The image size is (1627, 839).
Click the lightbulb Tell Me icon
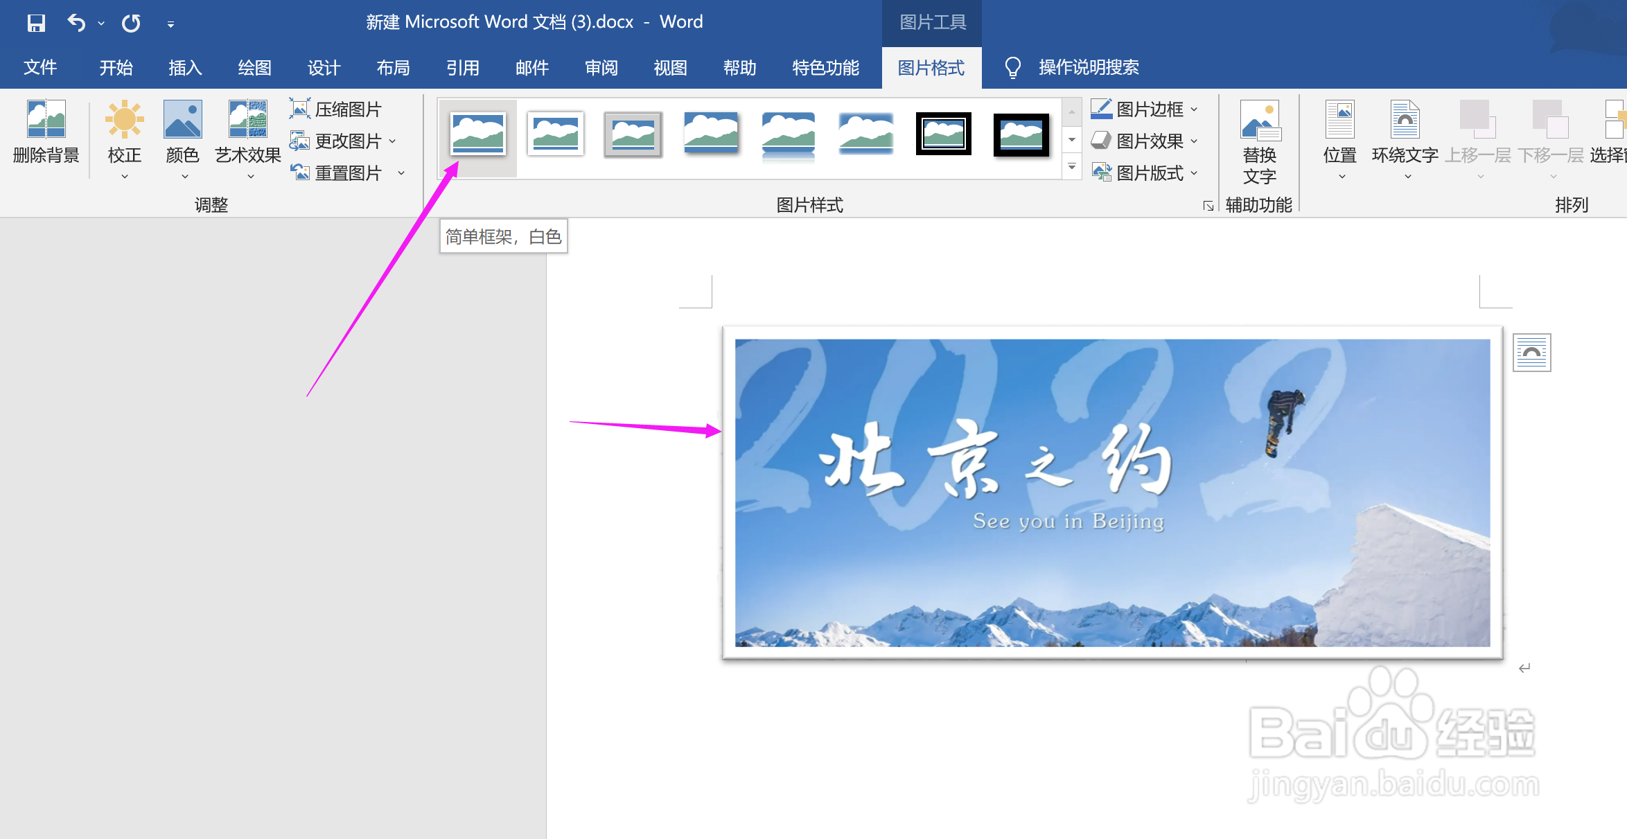1012,67
